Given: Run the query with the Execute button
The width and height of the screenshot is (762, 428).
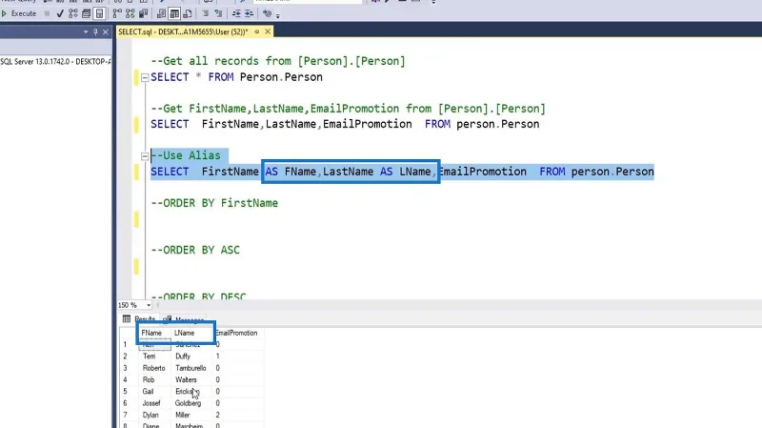Looking at the screenshot, I should coord(19,13).
